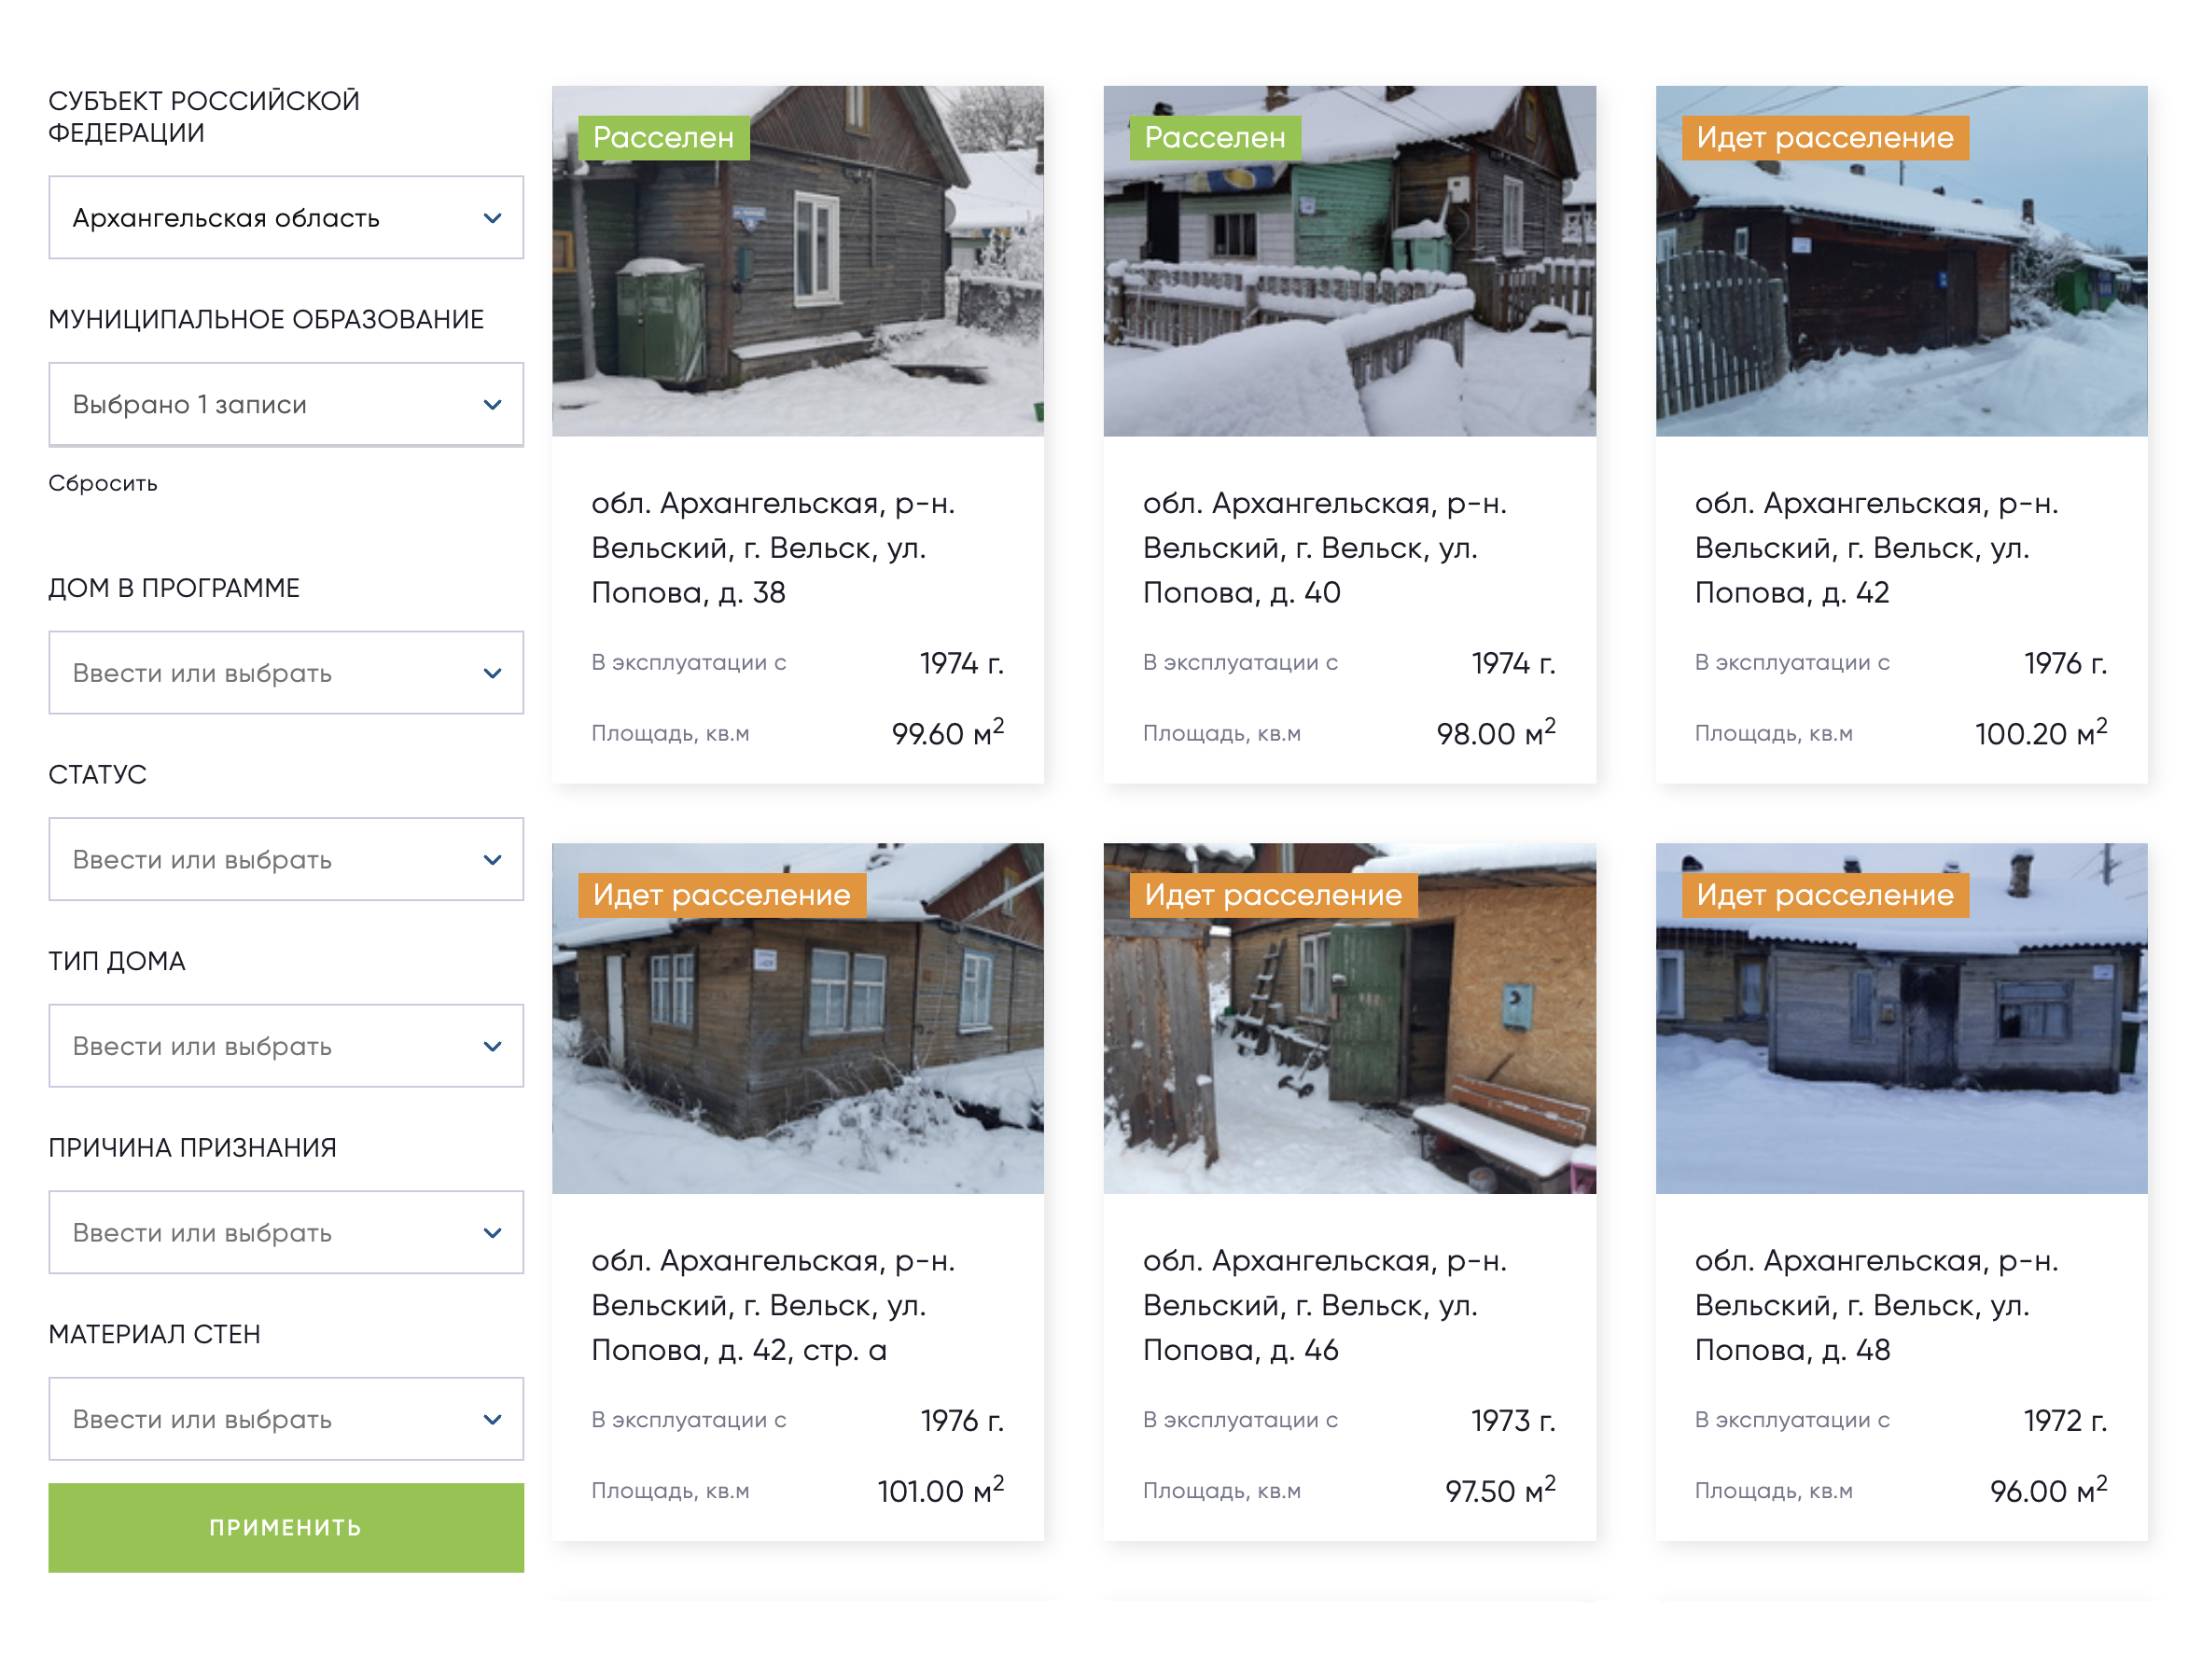Click the Расселен badge on house д. 40

pos(1215,138)
